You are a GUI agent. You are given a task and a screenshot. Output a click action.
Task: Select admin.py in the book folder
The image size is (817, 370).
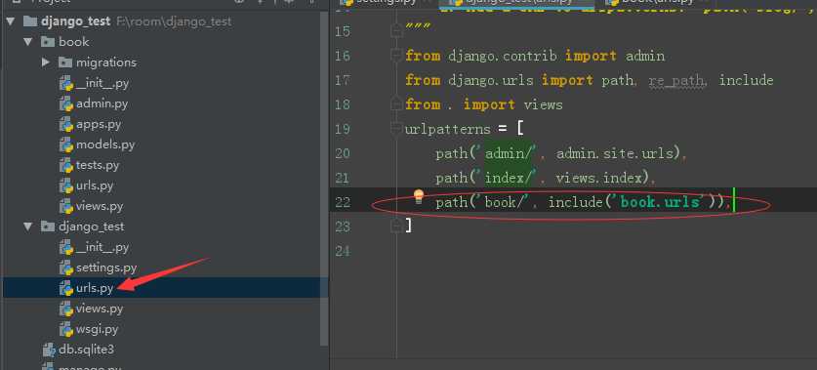click(102, 103)
